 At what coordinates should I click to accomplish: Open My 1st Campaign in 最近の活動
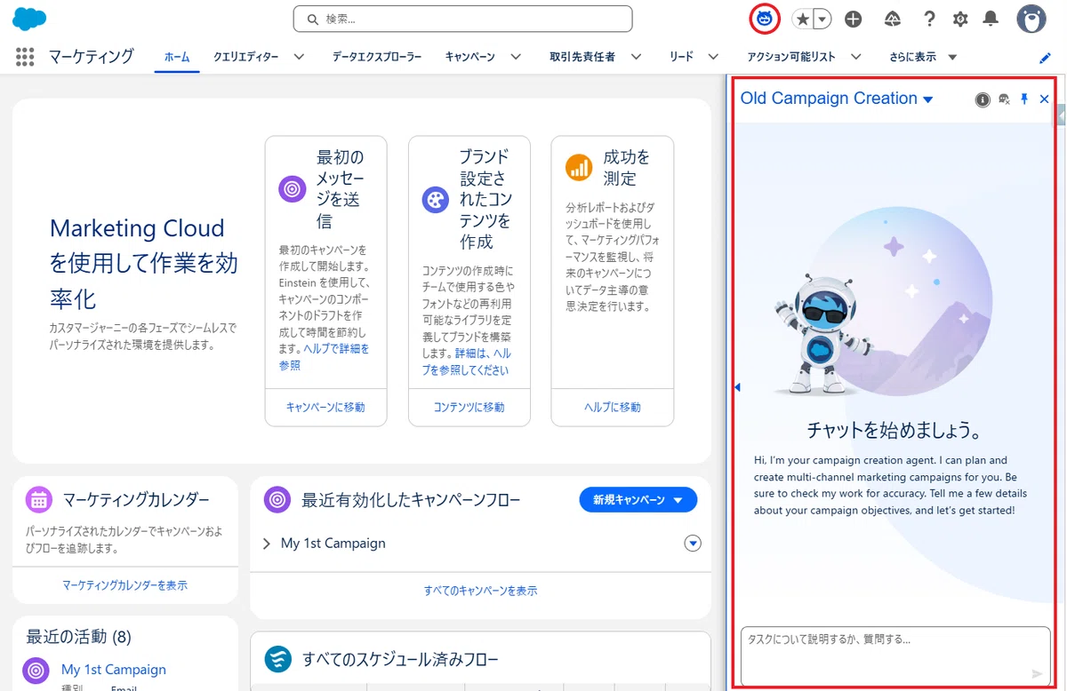pos(114,670)
